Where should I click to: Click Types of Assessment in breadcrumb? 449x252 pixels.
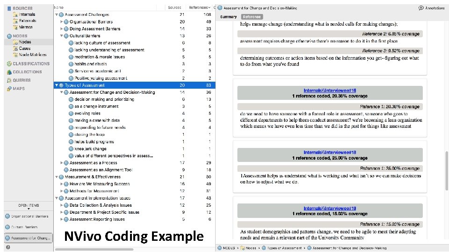284,248
